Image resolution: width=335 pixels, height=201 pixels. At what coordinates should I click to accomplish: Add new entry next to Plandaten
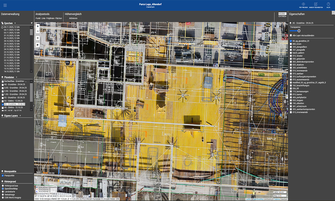tap(17, 77)
